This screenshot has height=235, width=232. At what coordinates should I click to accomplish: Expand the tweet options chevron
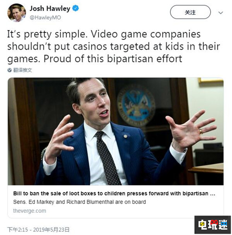pyautogui.click(x=220, y=13)
